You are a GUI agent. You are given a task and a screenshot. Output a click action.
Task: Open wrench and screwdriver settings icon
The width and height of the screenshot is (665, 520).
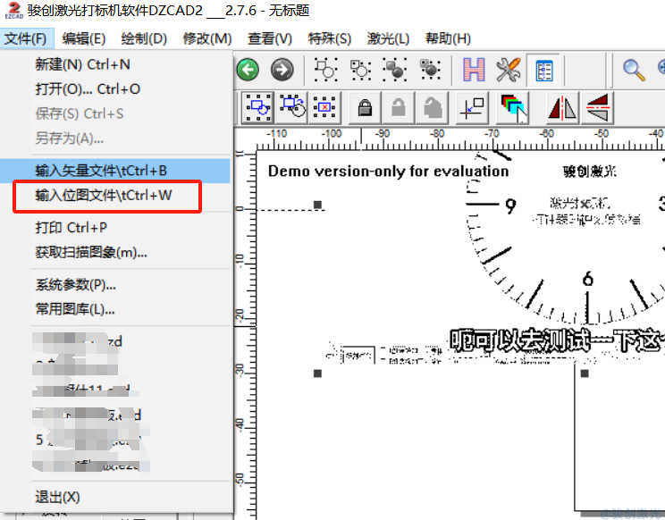click(508, 70)
